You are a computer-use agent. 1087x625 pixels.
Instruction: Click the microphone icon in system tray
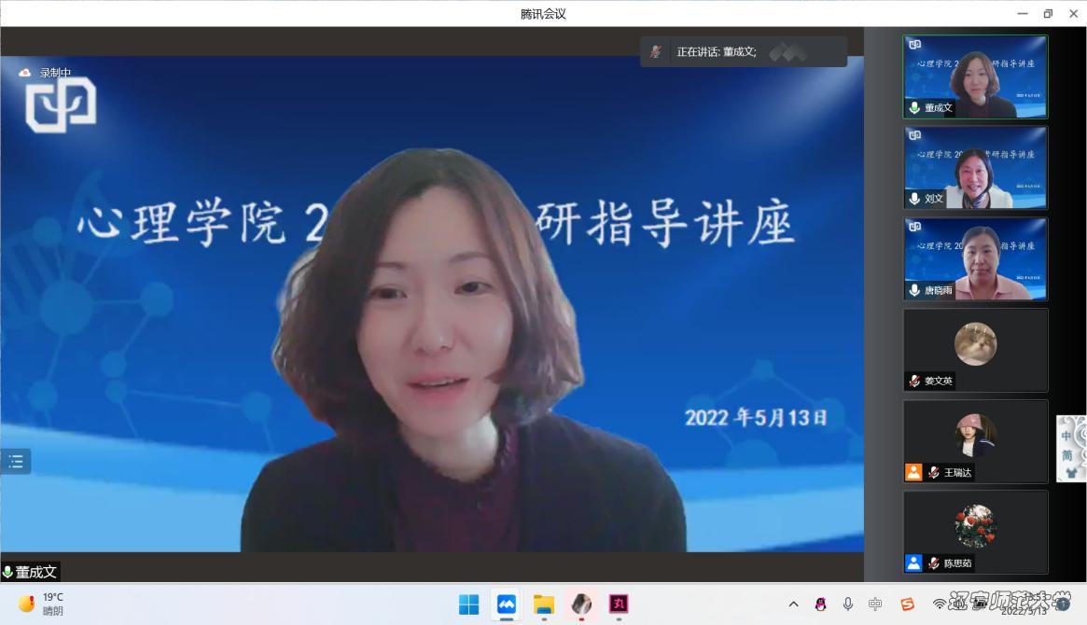pos(847,604)
